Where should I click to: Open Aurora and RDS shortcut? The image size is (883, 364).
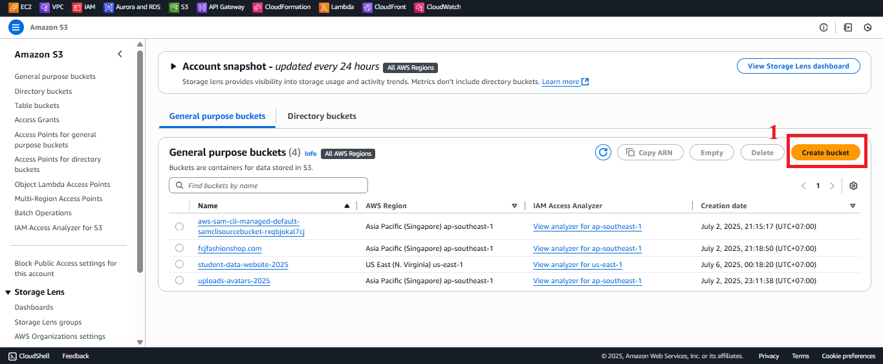tap(132, 7)
